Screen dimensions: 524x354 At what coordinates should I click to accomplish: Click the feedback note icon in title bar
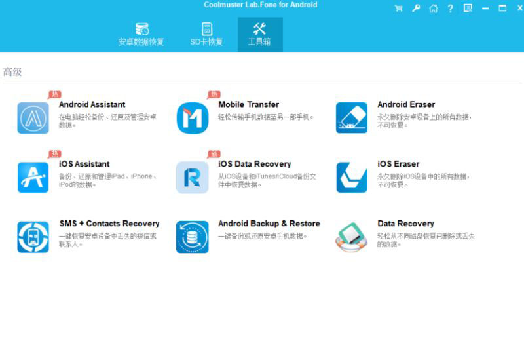point(468,8)
